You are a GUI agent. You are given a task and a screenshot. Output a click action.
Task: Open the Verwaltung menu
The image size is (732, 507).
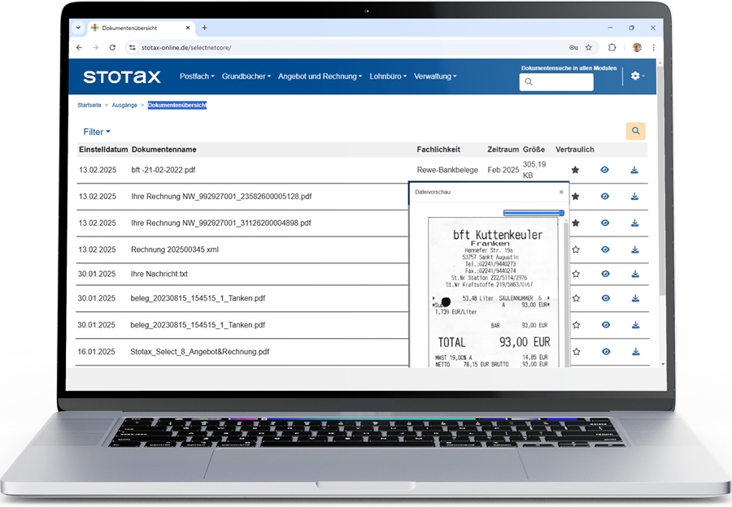pyautogui.click(x=435, y=76)
